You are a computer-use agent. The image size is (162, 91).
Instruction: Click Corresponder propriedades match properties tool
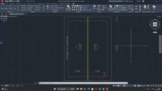pos(111,8)
